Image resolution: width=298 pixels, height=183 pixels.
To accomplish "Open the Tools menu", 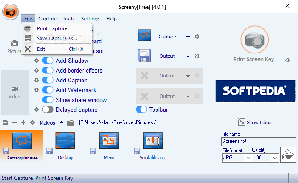I will 69,19.
